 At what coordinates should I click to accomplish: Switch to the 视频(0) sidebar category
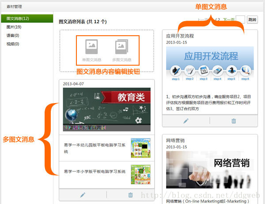(13, 44)
